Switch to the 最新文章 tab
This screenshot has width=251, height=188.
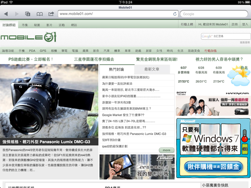coord(152,69)
